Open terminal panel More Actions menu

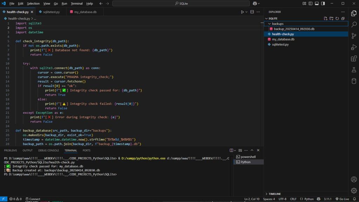click(x=246, y=150)
